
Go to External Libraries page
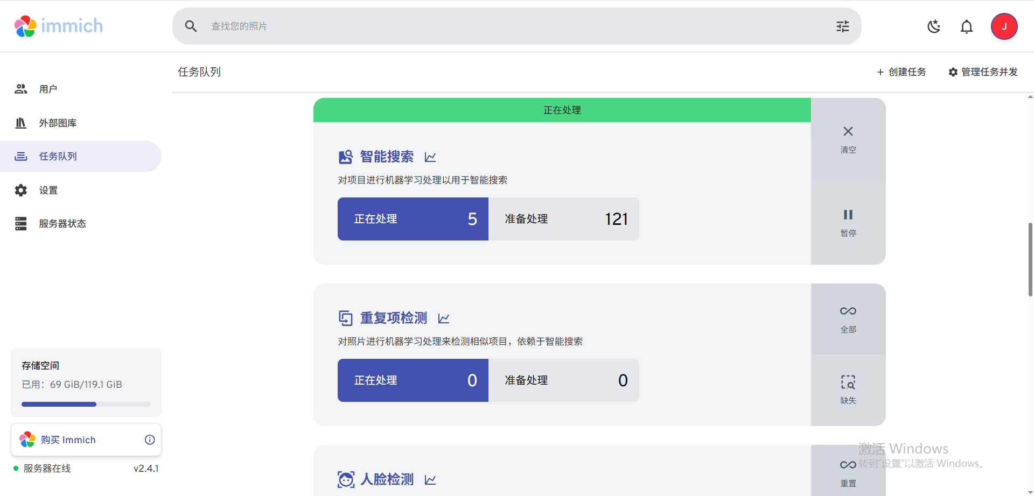tap(58, 123)
